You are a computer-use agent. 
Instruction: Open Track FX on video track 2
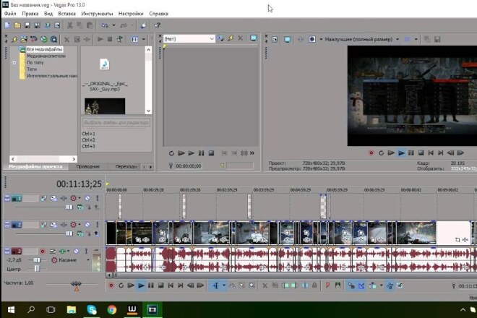click(64, 225)
